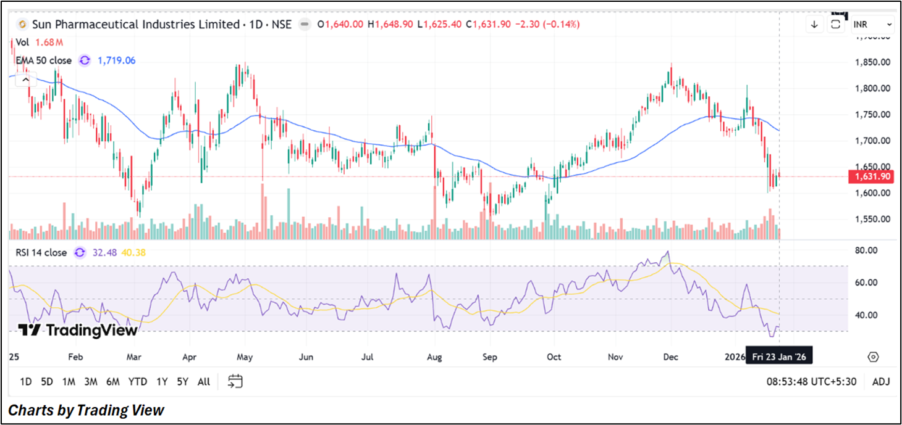Click the TradingView logo

(77, 330)
